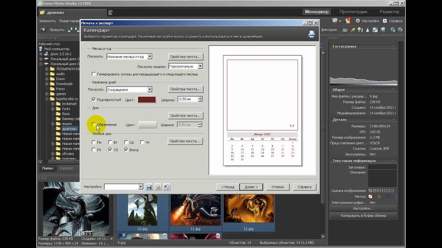Collapse the Текстовая информация panel
Screen dimensions: 442x248
(394, 161)
